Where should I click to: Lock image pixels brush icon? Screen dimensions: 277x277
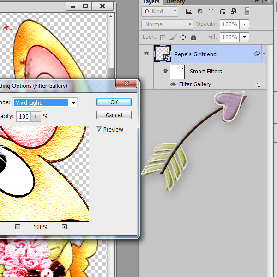click(173, 37)
